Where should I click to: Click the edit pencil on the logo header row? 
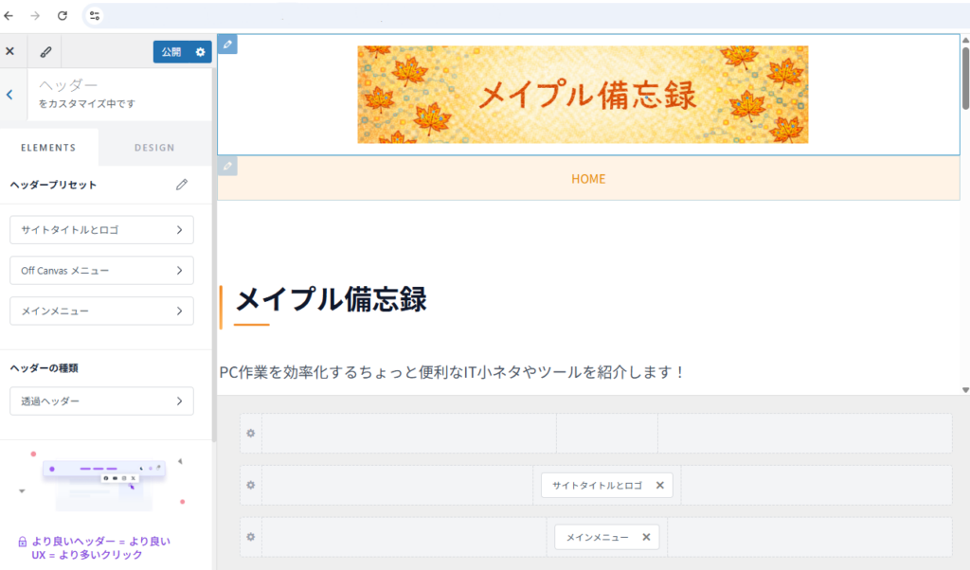pyautogui.click(x=227, y=45)
